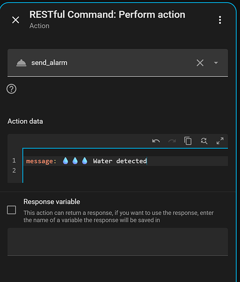Screen dimensions: 240x282
Task: Close the RESTful Command dialog
Action: pos(16,20)
